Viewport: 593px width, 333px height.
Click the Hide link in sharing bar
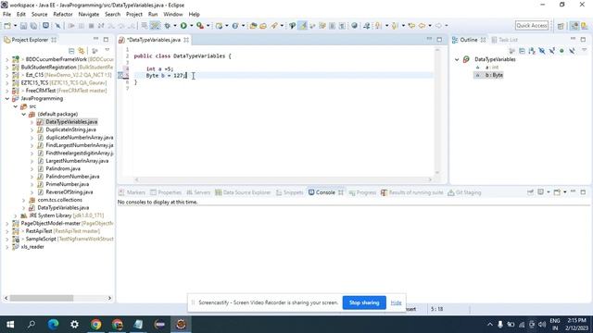pyautogui.click(x=396, y=302)
